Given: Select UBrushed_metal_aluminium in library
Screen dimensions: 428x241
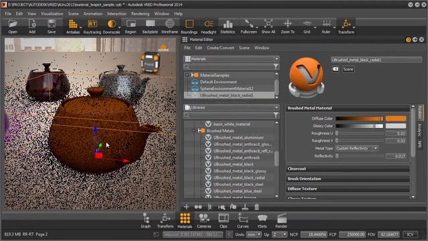Looking at the screenshot, I should coord(239,137).
